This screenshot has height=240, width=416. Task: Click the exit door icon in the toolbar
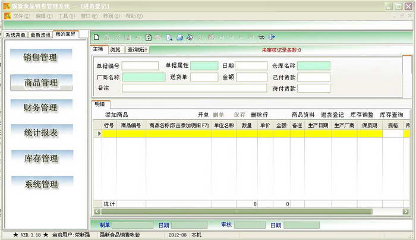[x=272, y=37]
